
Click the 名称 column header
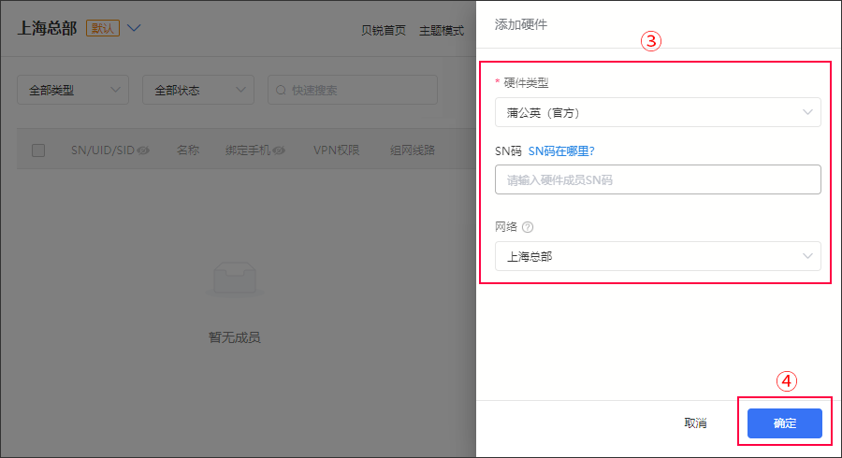[x=188, y=150]
